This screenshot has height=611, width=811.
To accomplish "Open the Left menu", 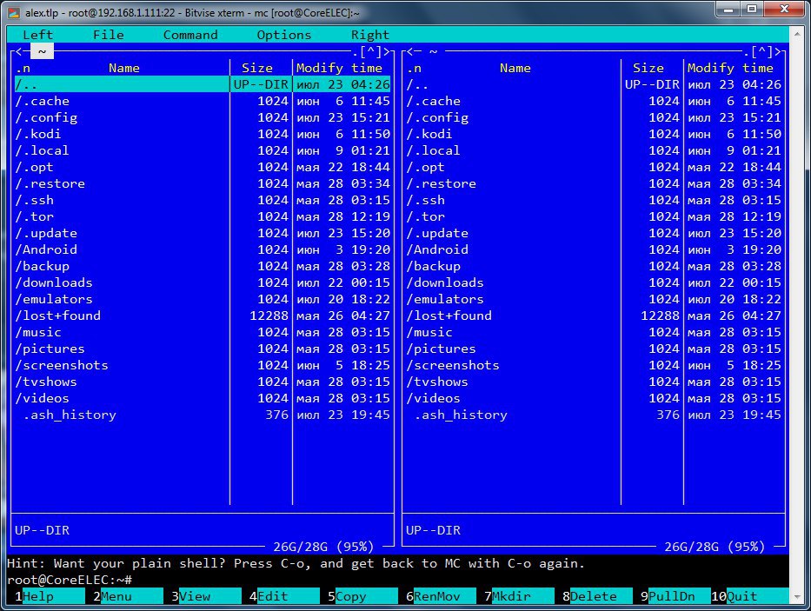I will click(37, 35).
